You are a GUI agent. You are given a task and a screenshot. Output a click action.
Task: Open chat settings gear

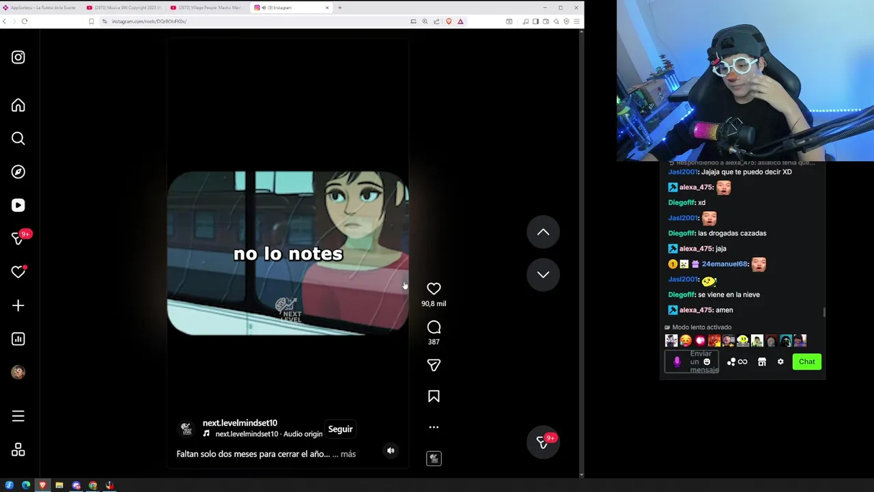[780, 362]
